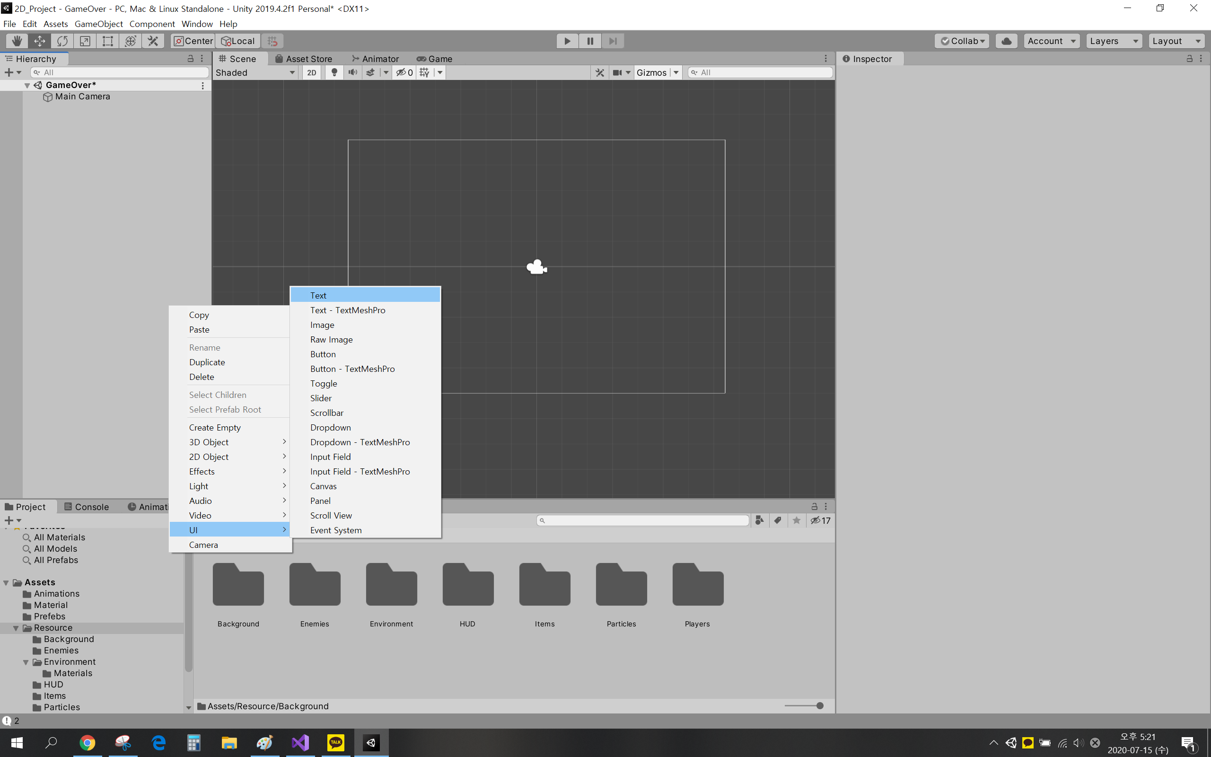
Task: Select the Hand tool in toolbar
Action: click(x=17, y=41)
